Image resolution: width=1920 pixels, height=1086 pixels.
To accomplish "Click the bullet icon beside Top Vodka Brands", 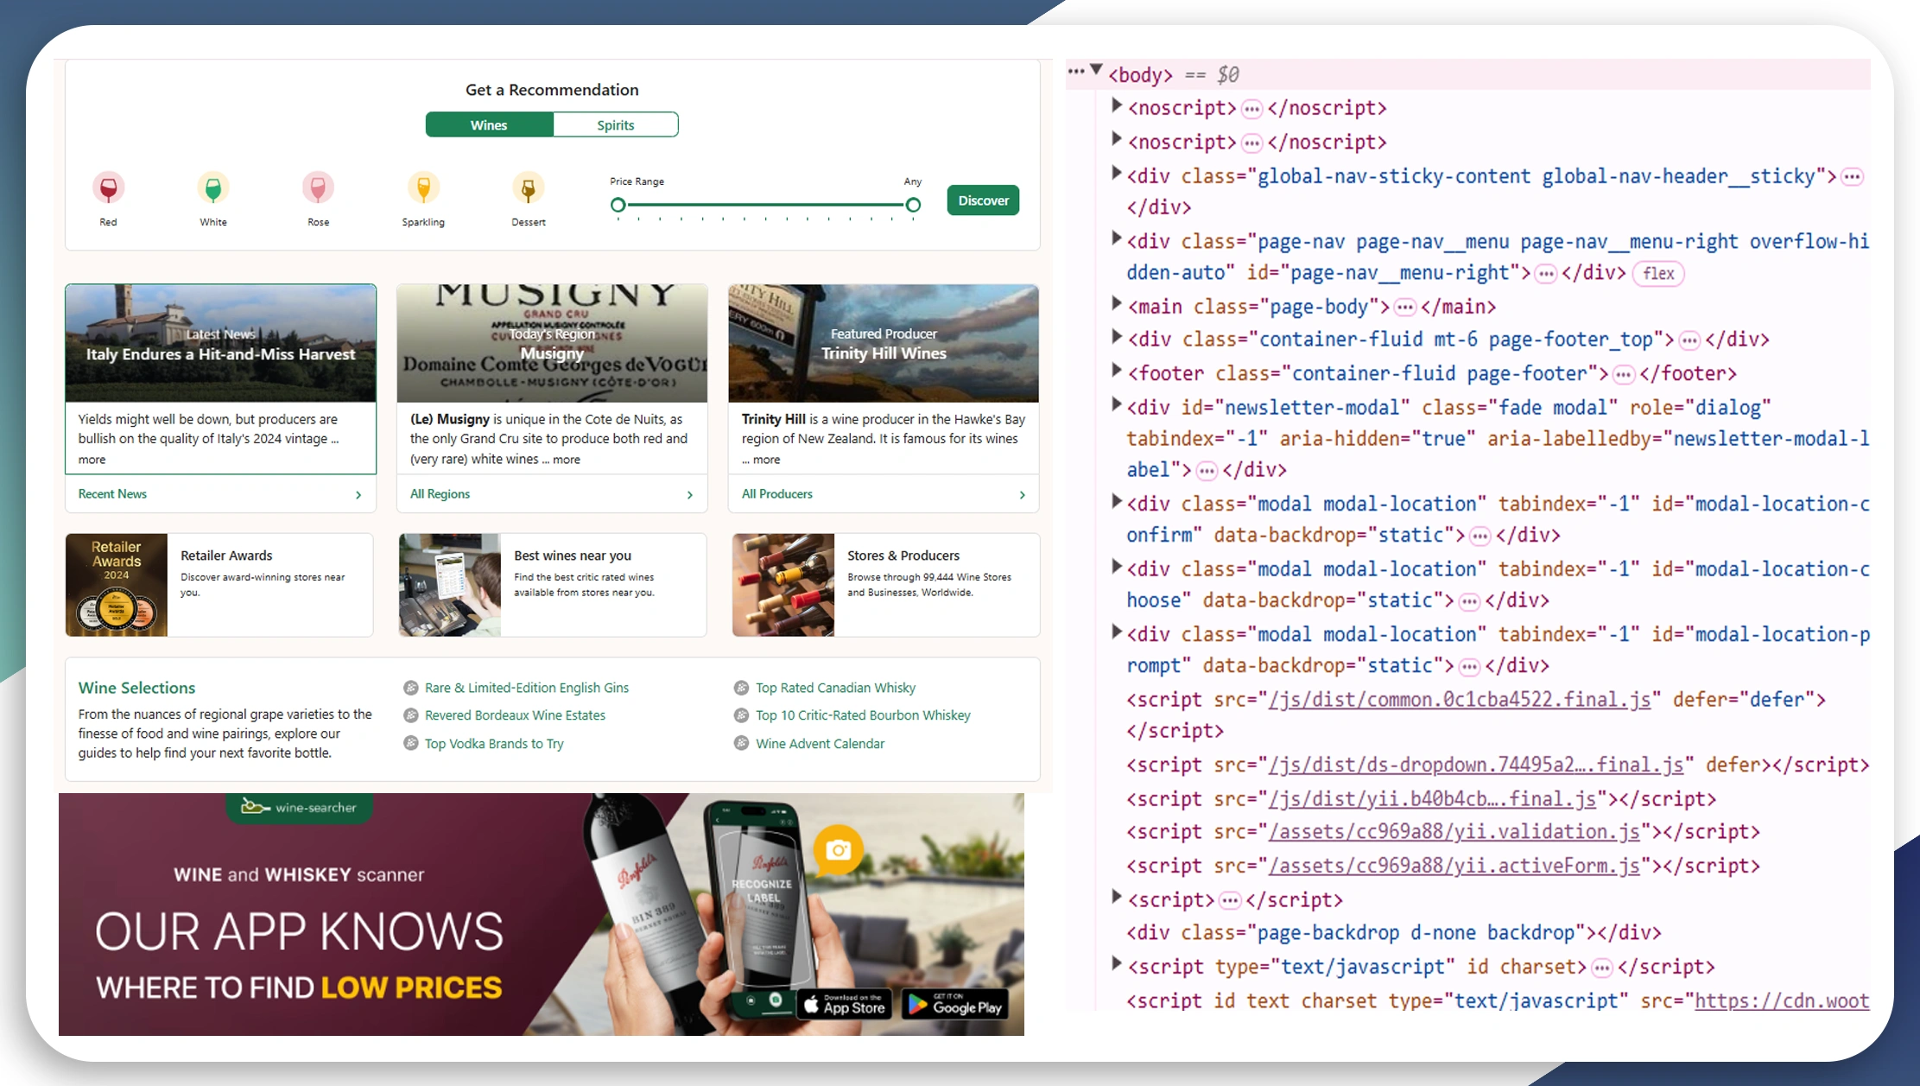I will (x=411, y=743).
